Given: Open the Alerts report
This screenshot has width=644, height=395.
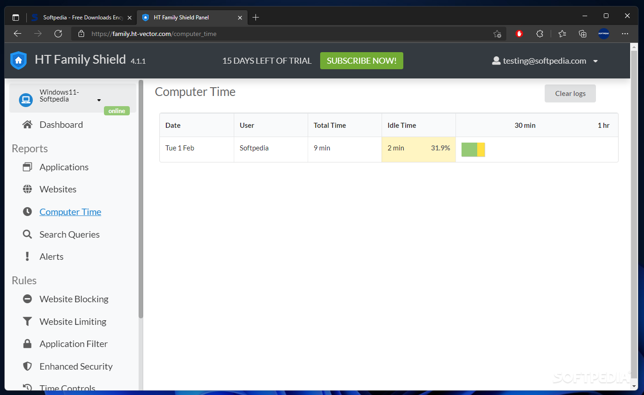Looking at the screenshot, I should (52, 257).
